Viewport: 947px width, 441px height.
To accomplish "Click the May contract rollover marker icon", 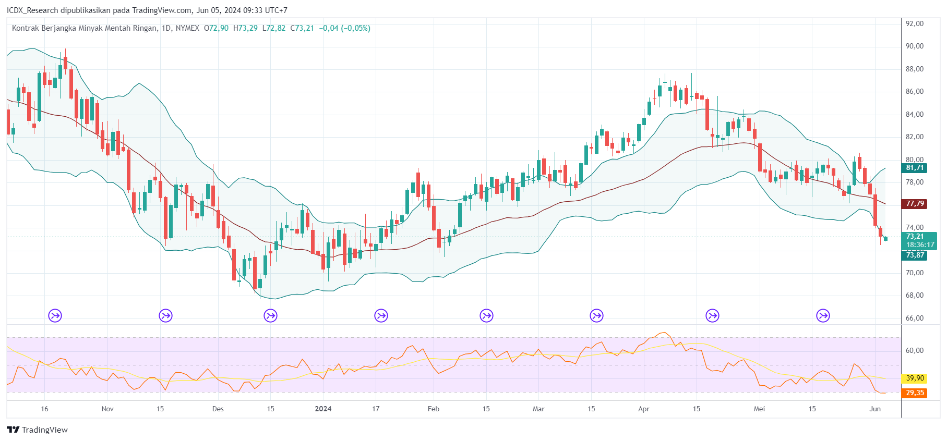I will 823,315.
